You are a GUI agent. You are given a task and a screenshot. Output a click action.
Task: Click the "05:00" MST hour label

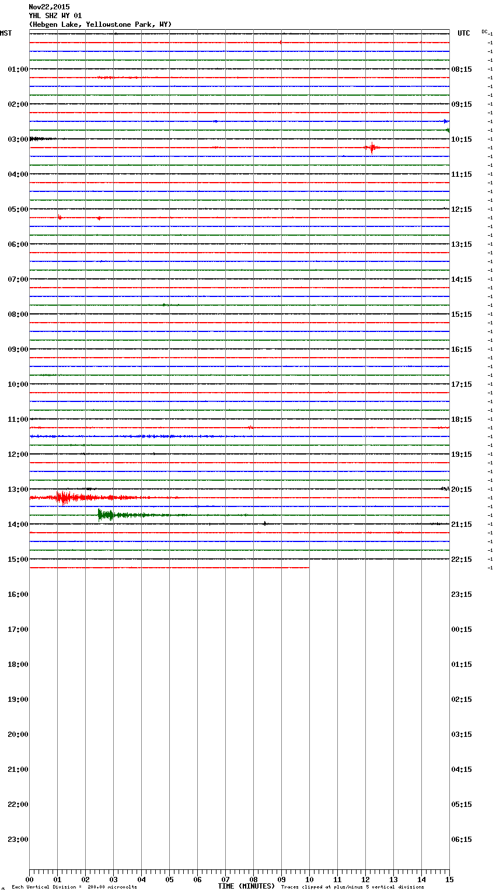point(18,209)
